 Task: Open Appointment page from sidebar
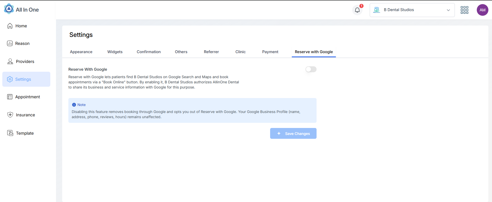28,97
